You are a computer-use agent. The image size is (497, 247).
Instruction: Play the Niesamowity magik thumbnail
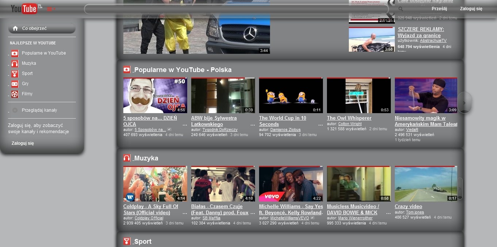(426, 95)
